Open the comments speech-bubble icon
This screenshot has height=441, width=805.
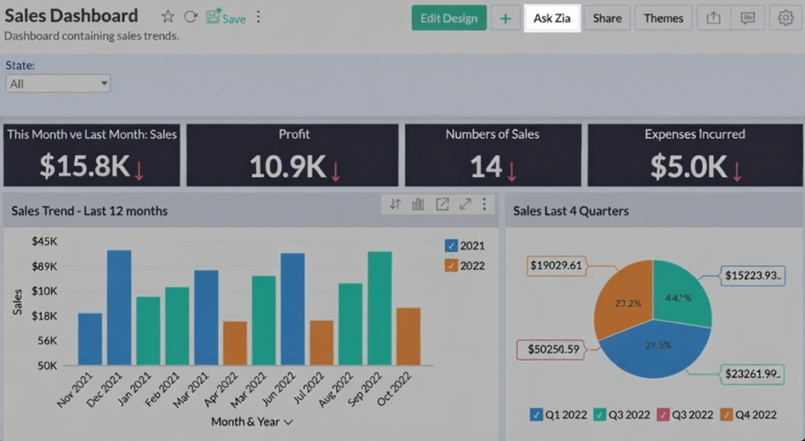[x=748, y=18]
